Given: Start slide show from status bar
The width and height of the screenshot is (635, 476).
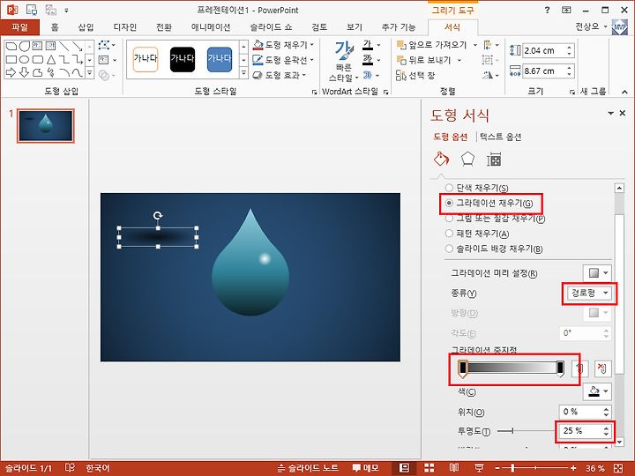Looking at the screenshot, I should (x=479, y=468).
